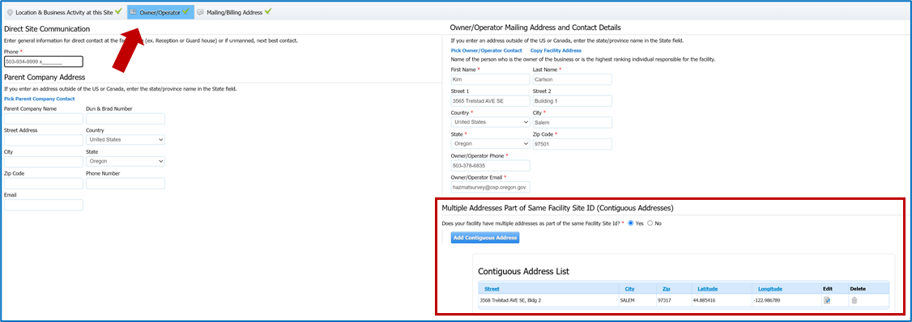This screenshot has width=912, height=322.
Task: Click the Owner/Operator City field containing Salem
Action: click(x=573, y=123)
